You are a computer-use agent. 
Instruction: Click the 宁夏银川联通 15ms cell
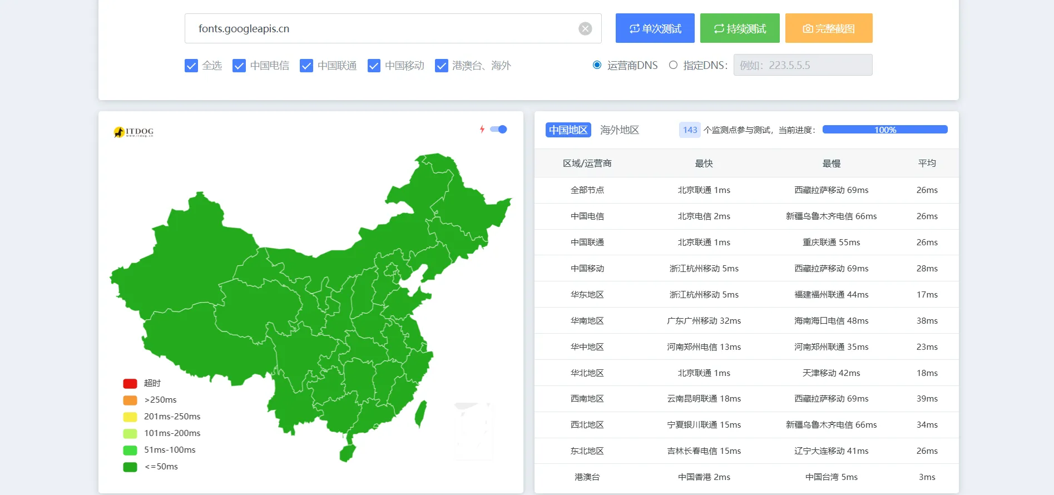[x=704, y=425]
